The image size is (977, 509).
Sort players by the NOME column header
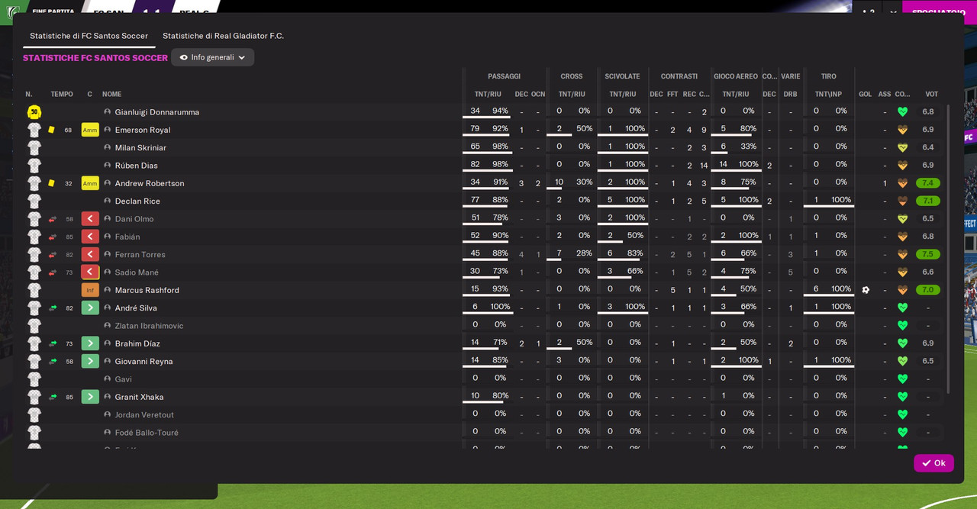112,95
